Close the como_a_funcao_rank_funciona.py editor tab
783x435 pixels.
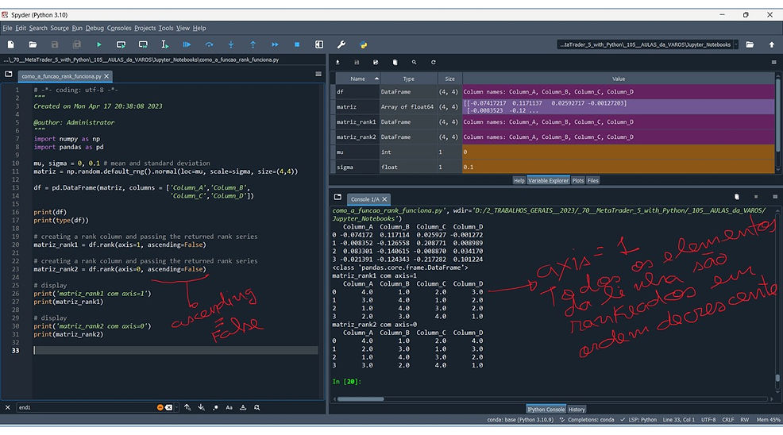pyautogui.click(x=106, y=76)
